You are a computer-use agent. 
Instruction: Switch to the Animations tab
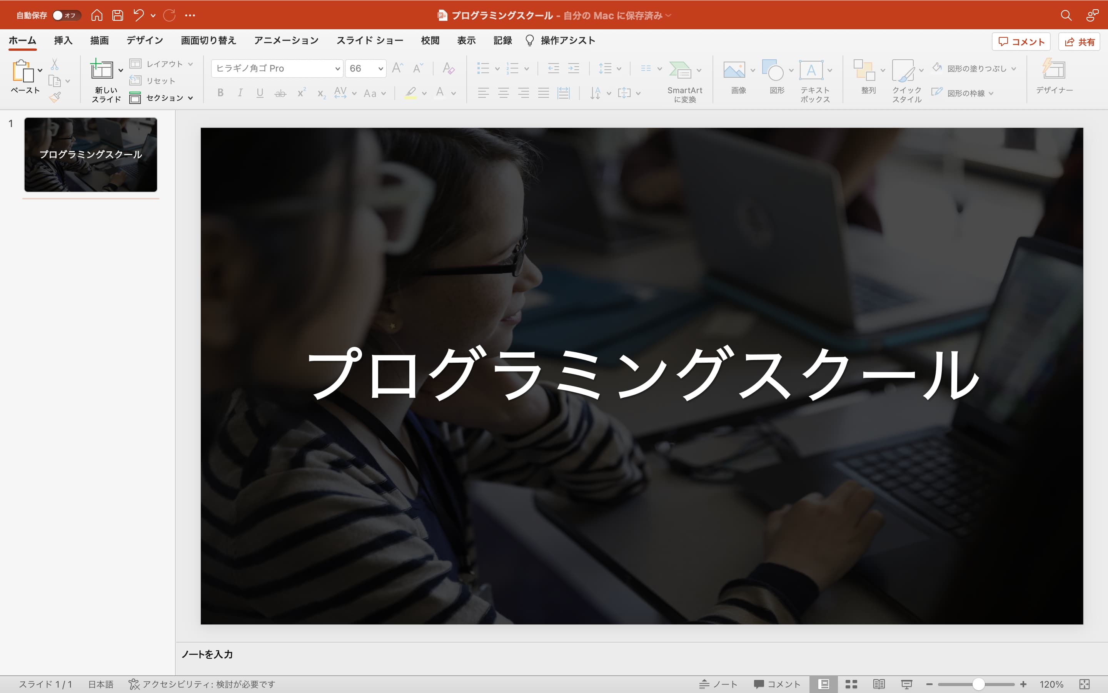tap(286, 40)
